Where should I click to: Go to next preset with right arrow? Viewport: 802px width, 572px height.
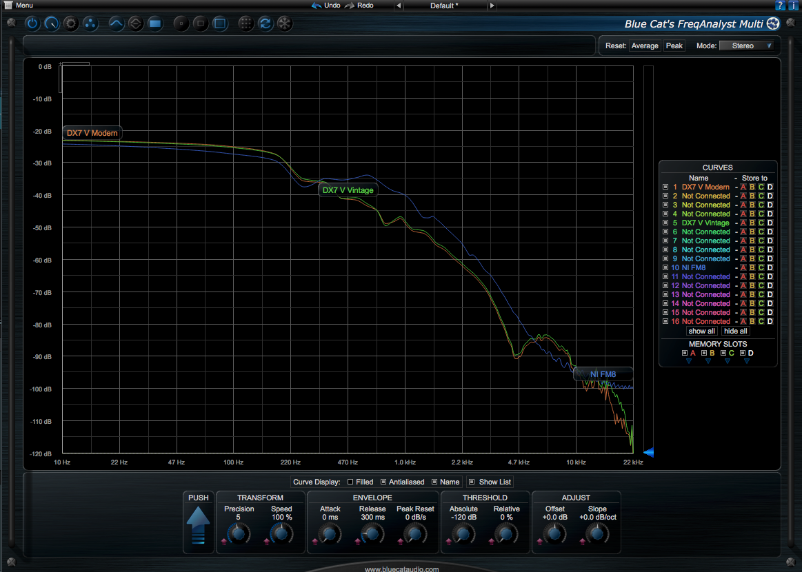coord(492,6)
